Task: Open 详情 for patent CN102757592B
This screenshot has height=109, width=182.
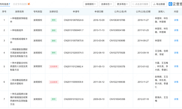Action: (176, 53)
